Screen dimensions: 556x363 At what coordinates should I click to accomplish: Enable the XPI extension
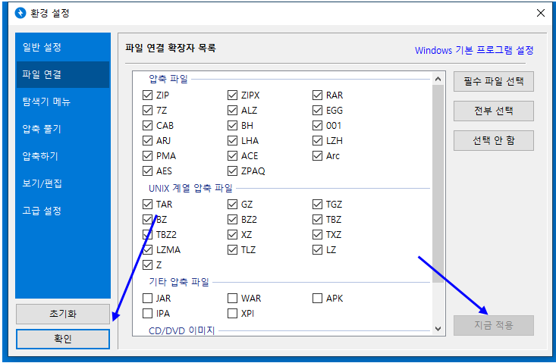click(232, 314)
